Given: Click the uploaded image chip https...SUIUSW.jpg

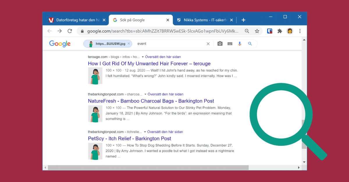Looking at the screenshot, I should point(108,44).
